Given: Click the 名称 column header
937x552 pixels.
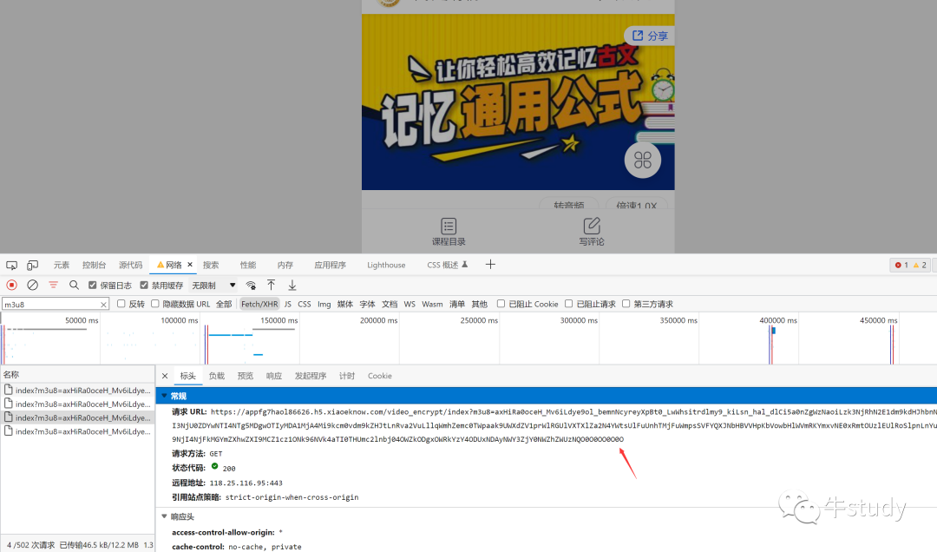Looking at the screenshot, I should [78, 374].
